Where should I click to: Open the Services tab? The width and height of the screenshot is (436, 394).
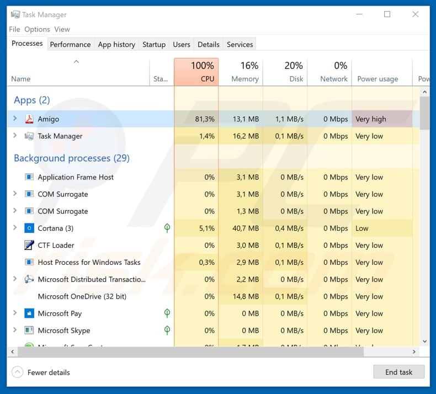pyautogui.click(x=240, y=45)
